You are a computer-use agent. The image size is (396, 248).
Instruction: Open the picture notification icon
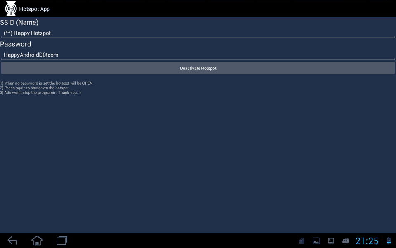316,241
